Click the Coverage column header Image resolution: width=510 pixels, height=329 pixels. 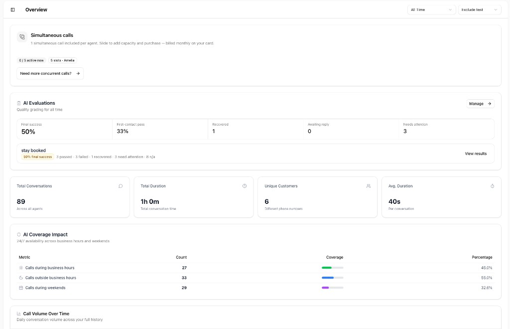[335, 257]
